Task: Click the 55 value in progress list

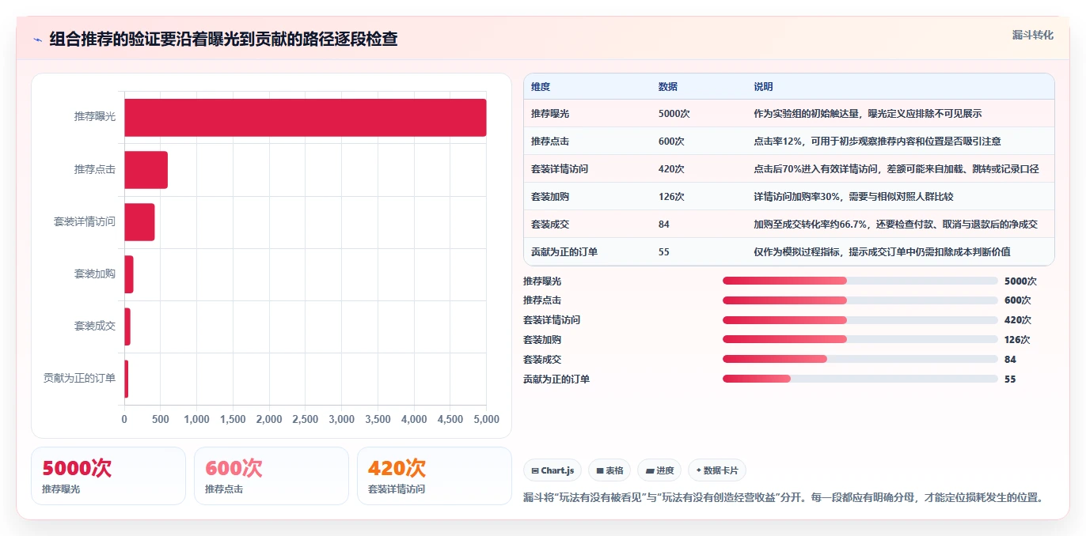Action: (x=1010, y=379)
